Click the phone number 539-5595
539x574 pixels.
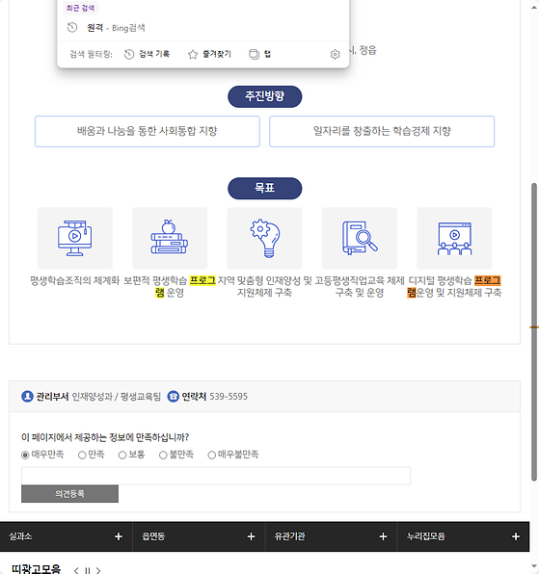(x=229, y=397)
